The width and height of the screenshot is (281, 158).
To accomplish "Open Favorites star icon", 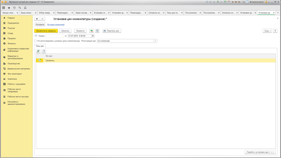I will point(9,8).
